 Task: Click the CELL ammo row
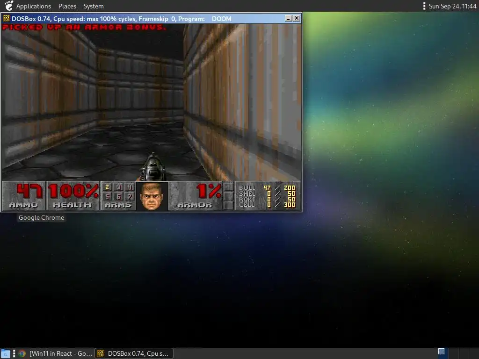click(x=267, y=205)
